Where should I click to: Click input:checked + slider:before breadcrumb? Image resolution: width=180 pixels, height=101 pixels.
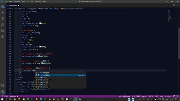click(x=73, y=9)
